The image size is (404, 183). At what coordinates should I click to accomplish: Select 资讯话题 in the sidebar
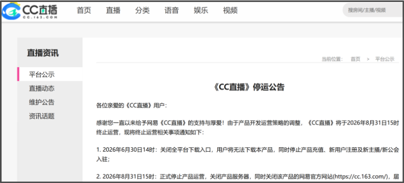tap(42, 116)
